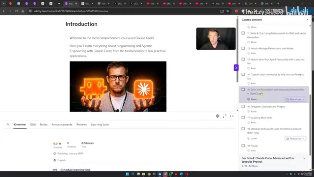314x177 pixels.
Task: Check lecture 12 Manage Permissions checkbox
Action: tap(243, 48)
